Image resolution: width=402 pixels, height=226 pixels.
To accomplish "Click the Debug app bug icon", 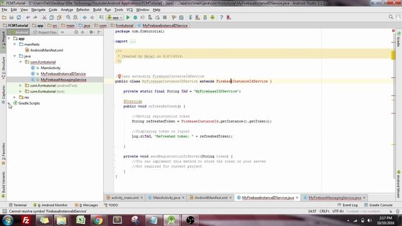I will (x=136, y=18).
